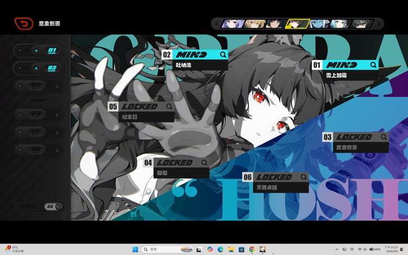This screenshot has width=408, height=255.
Task: Open magnifier on 01 雪上加霜 mindscape
Action: 373,65
